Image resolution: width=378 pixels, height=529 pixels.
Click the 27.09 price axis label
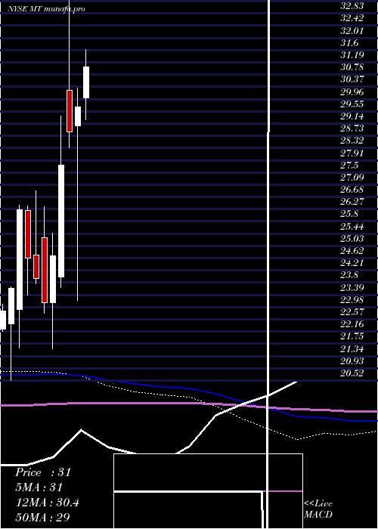pyautogui.click(x=352, y=177)
